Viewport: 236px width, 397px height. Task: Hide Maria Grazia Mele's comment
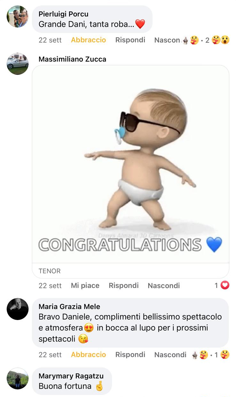click(170, 355)
